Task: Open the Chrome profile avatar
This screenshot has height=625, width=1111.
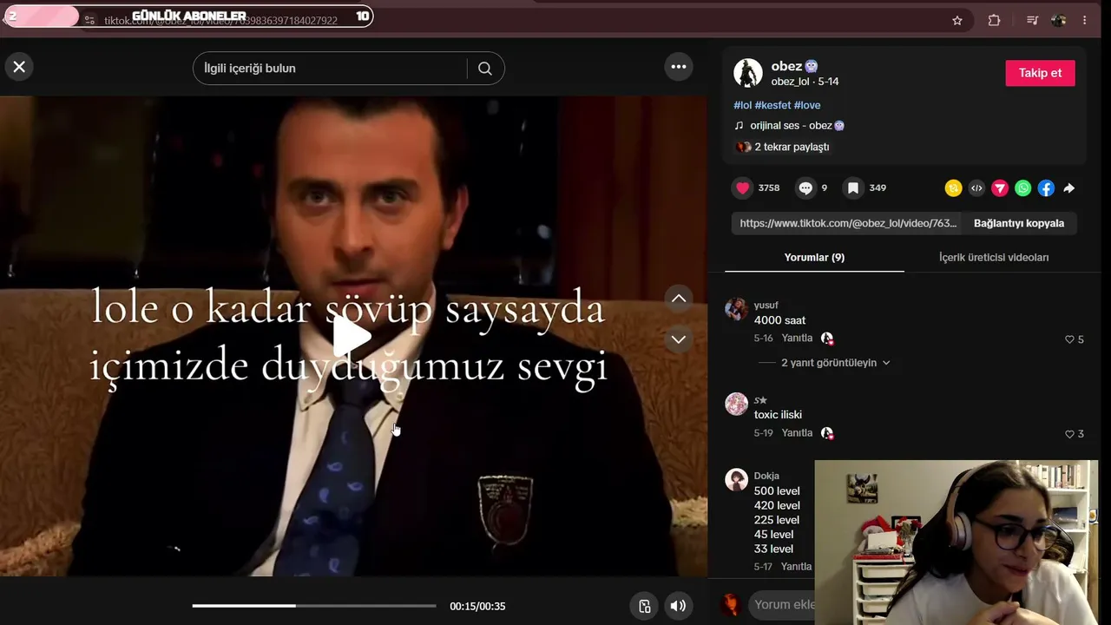Action: click(x=1058, y=20)
